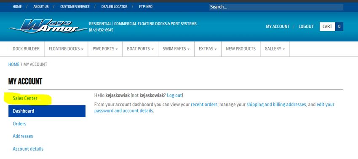Click into the Search field
The width and height of the screenshot is (358, 159).
(x=276, y=7)
